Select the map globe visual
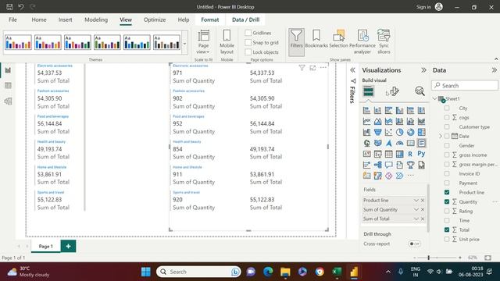Image resolution: width=500 pixels, height=281 pixels. coord(366,143)
